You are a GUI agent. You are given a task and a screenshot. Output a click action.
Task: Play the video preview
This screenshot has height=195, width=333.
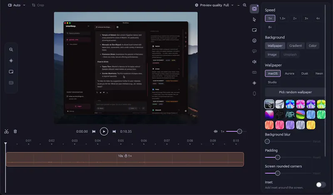(104, 132)
